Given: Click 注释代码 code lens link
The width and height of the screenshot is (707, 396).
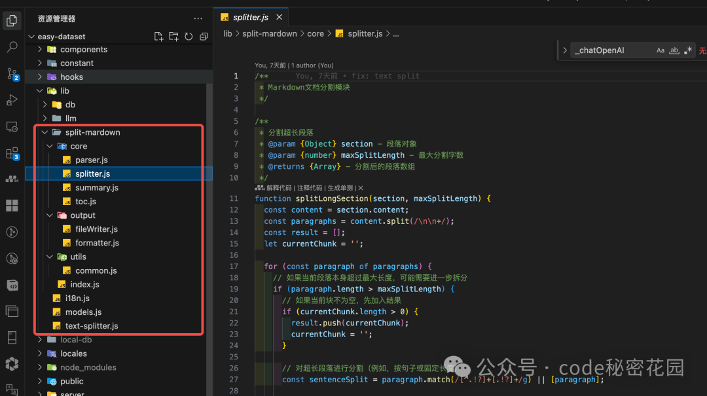Looking at the screenshot, I should [310, 188].
